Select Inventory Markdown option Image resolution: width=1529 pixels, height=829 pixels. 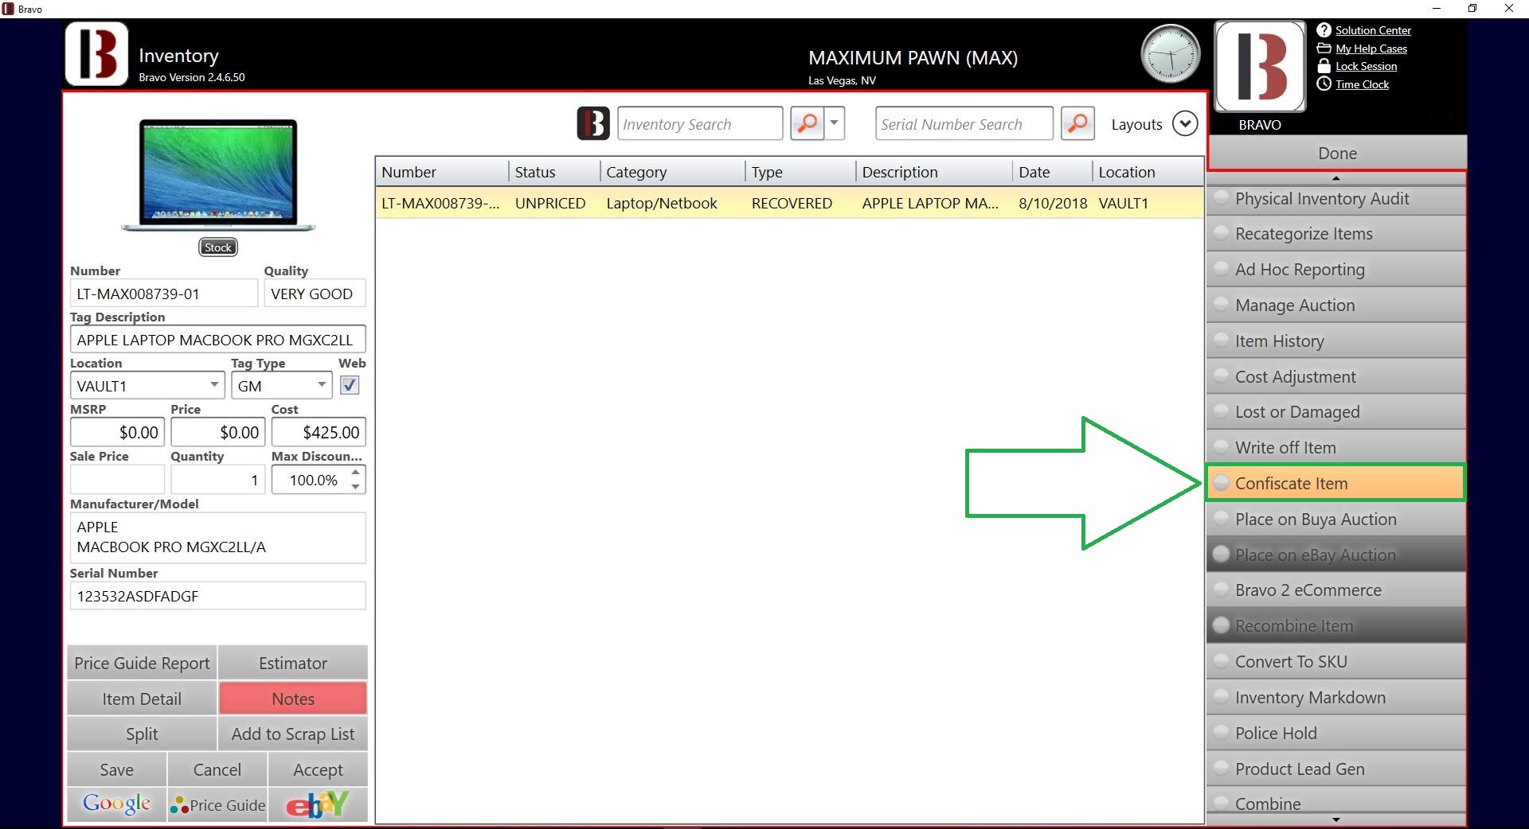[1336, 698]
